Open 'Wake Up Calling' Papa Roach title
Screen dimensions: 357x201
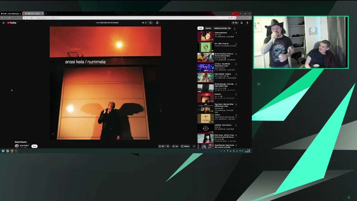224,105
